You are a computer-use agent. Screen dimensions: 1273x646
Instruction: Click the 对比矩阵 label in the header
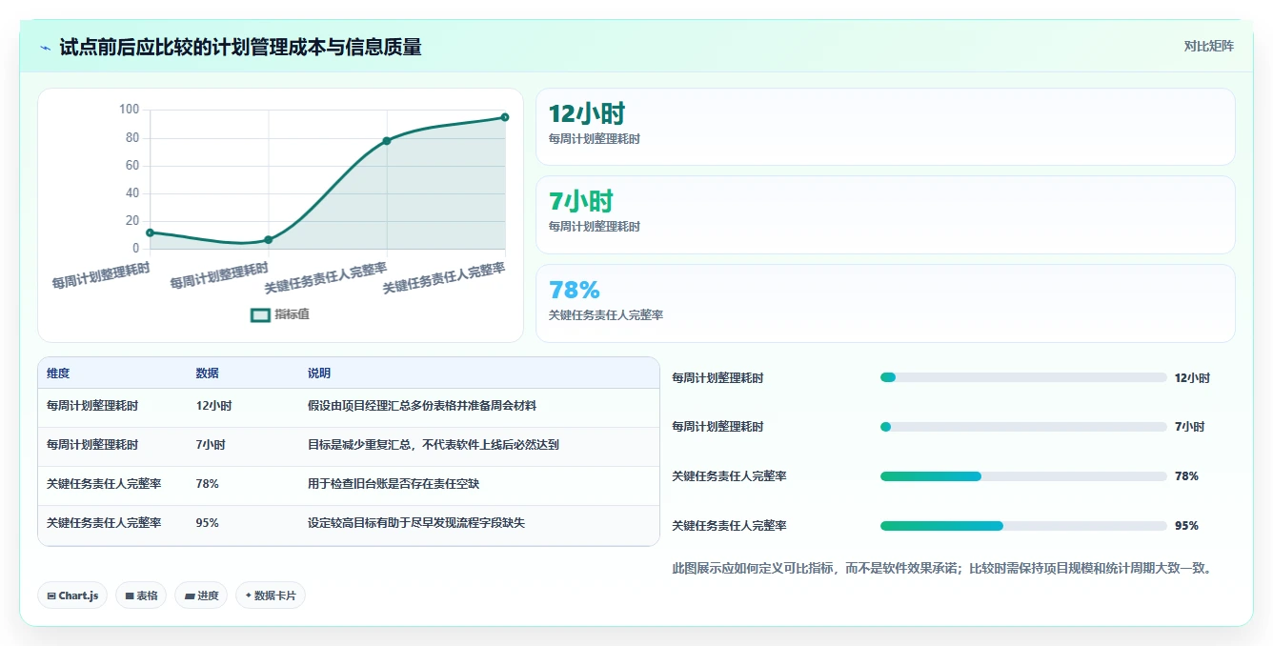click(1208, 46)
